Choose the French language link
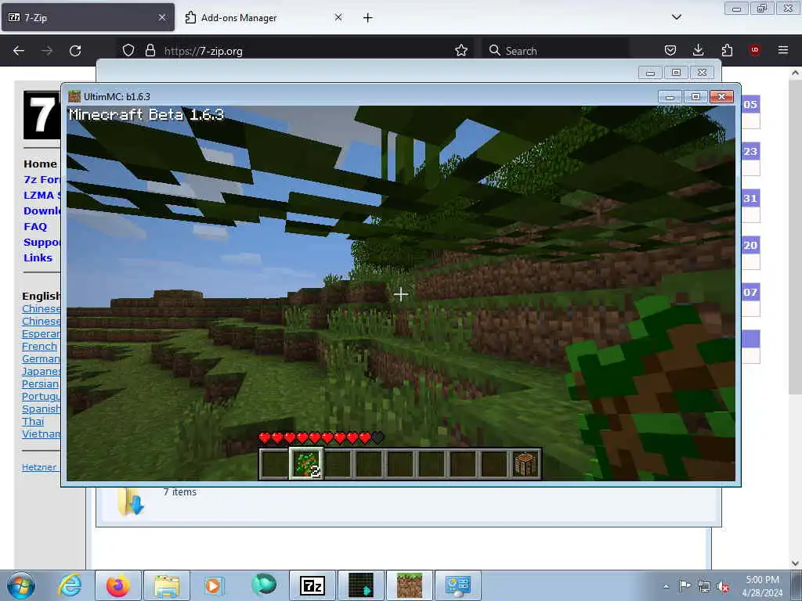This screenshot has height=601, width=802. pyautogui.click(x=39, y=346)
